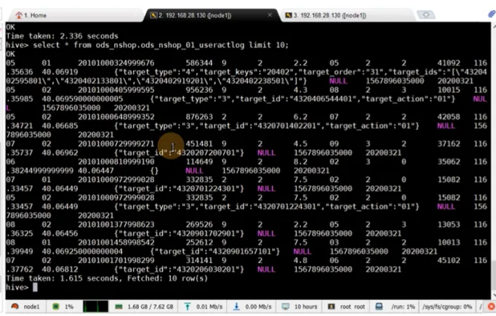This screenshot has height=316, width=496.
Task: Click the value 269526
Action: click(199, 224)
